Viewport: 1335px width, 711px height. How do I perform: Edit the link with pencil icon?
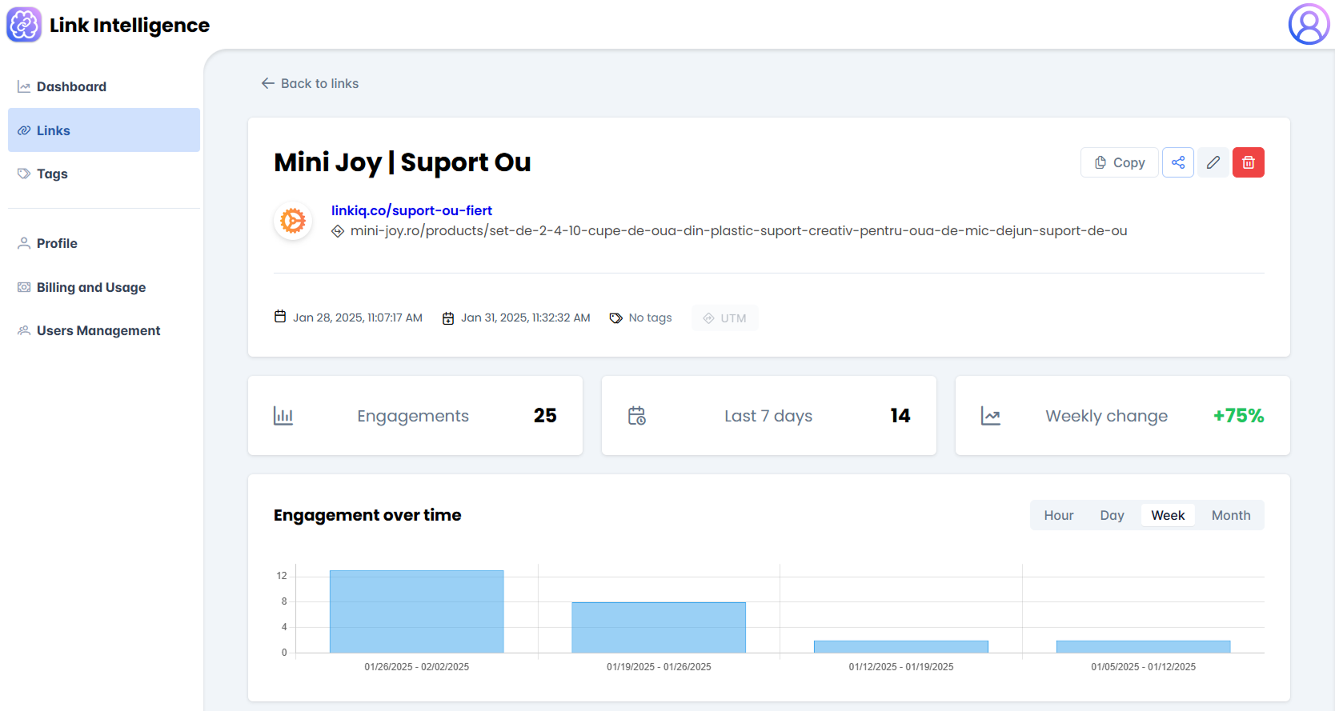1213,162
